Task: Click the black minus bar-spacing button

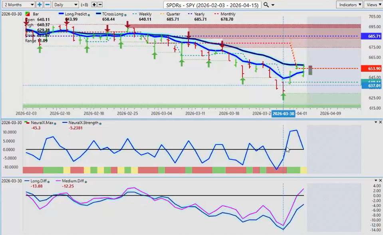Action: [100, 5]
